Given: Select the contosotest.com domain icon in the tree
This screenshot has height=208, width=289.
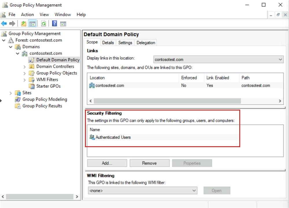Looking at the screenshot, I should click(x=25, y=53).
